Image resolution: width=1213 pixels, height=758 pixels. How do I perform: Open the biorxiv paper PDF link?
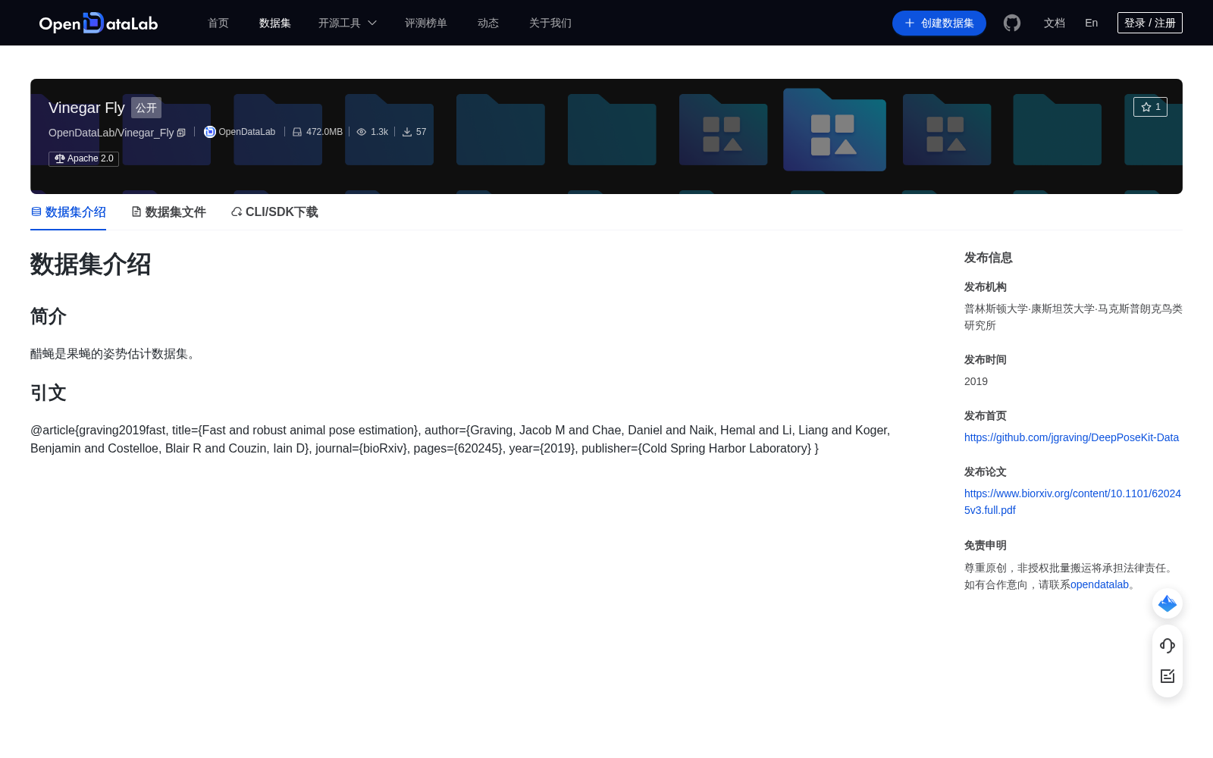(1073, 502)
